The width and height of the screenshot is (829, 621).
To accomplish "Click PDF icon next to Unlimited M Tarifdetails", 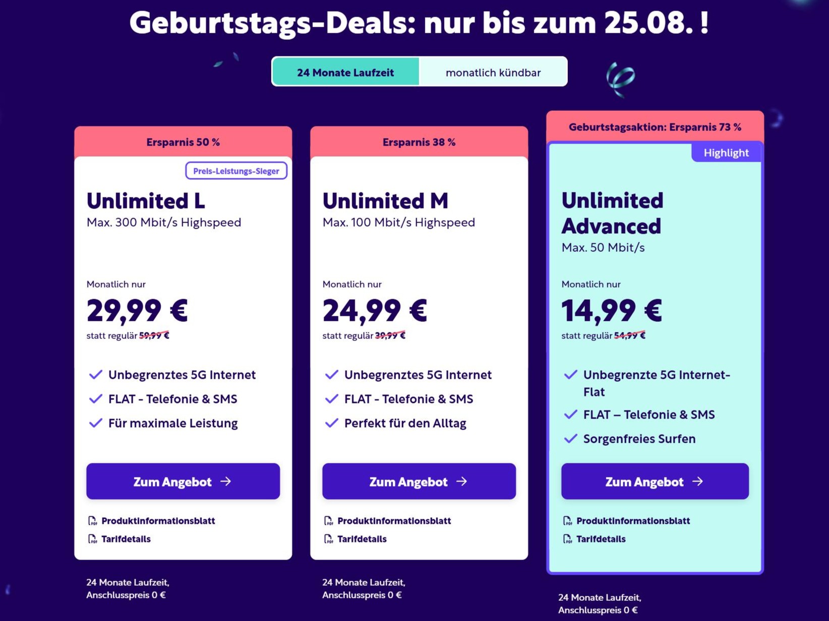I will [328, 539].
